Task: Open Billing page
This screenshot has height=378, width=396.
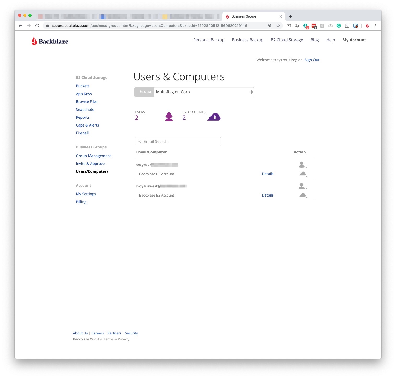Action: coord(81,202)
